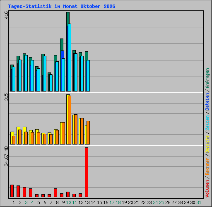Click the orange 'Rechner' legend label
This screenshot has height=207, width=212.
[x=207, y=166]
